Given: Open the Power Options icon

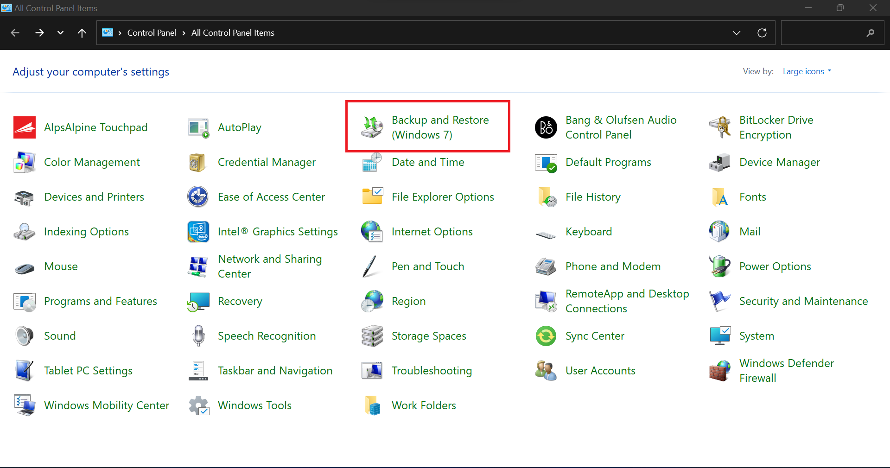Looking at the screenshot, I should (x=720, y=266).
